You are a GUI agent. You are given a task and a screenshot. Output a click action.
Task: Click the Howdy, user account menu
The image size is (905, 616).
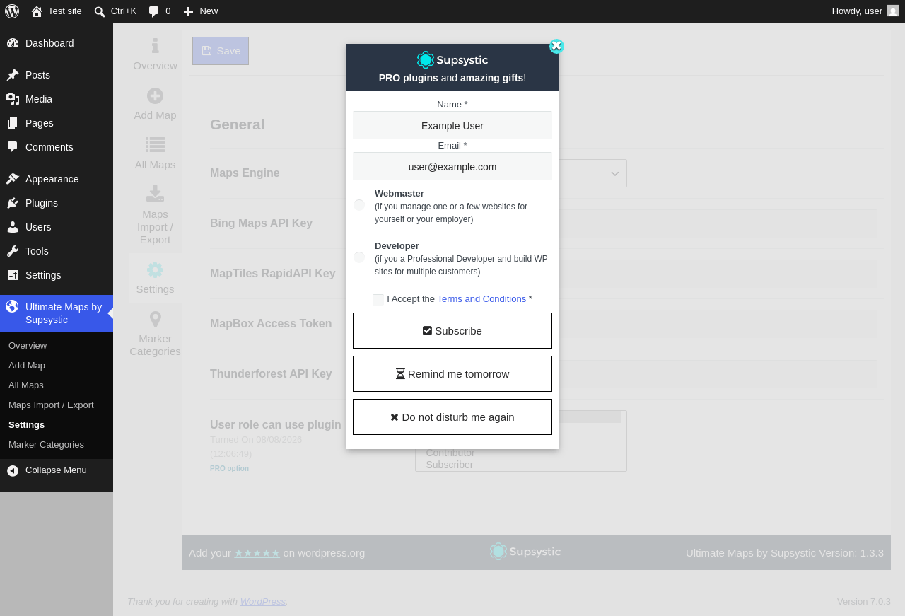pos(865,11)
